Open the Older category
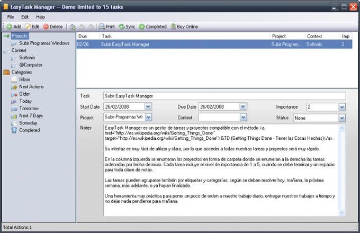 pos(24,94)
